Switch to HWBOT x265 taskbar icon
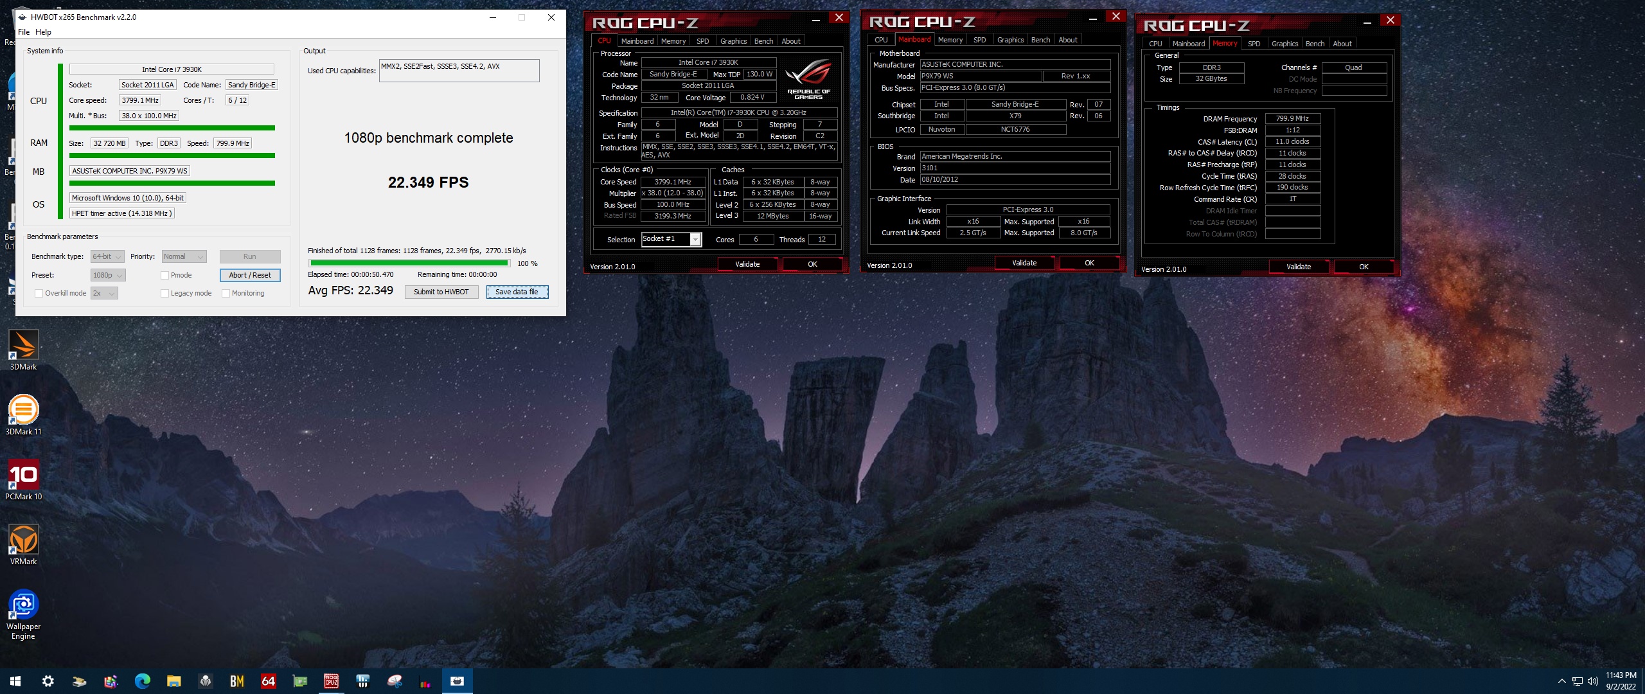Image resolution: width=1645 pixels, height=694 pixels. point(457,681)
